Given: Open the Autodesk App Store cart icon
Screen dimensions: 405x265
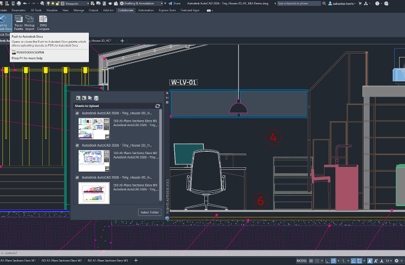Looking at the screenshot, I should 360,3.
